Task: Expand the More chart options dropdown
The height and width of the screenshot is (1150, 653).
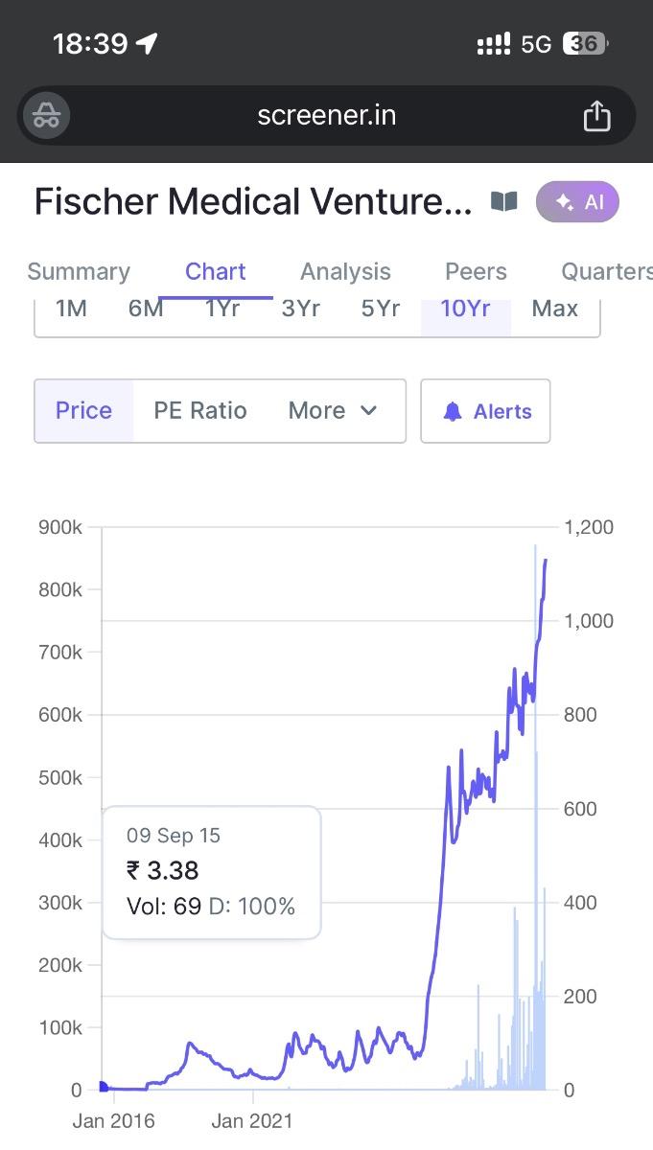Action: coord(333,411)
